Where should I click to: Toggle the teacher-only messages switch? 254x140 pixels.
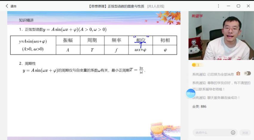click(247, 73)
